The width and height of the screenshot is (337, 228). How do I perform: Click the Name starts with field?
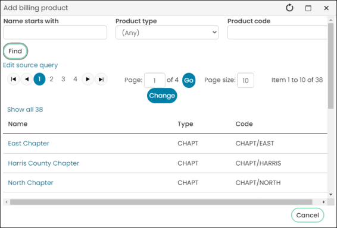(x=55, y=32)
